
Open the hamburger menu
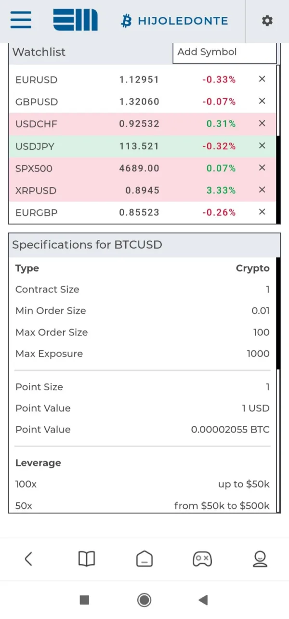(21, 21)
